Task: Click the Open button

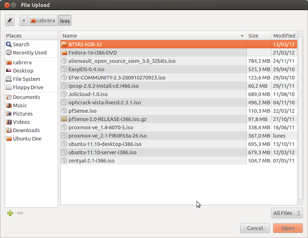Action: [x=288, y=228]
